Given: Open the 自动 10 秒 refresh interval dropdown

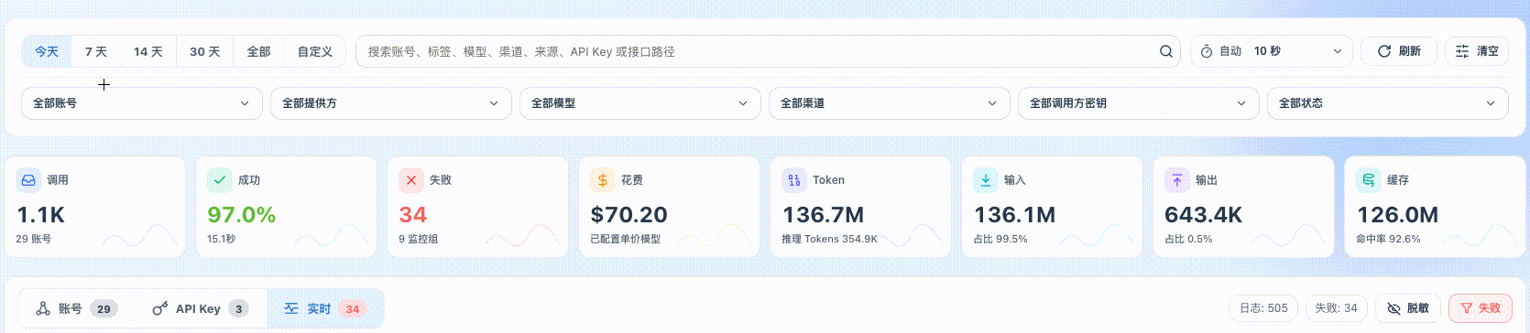Looking at the screenshot, I should pyautogui.click(x=1272, y=51).
